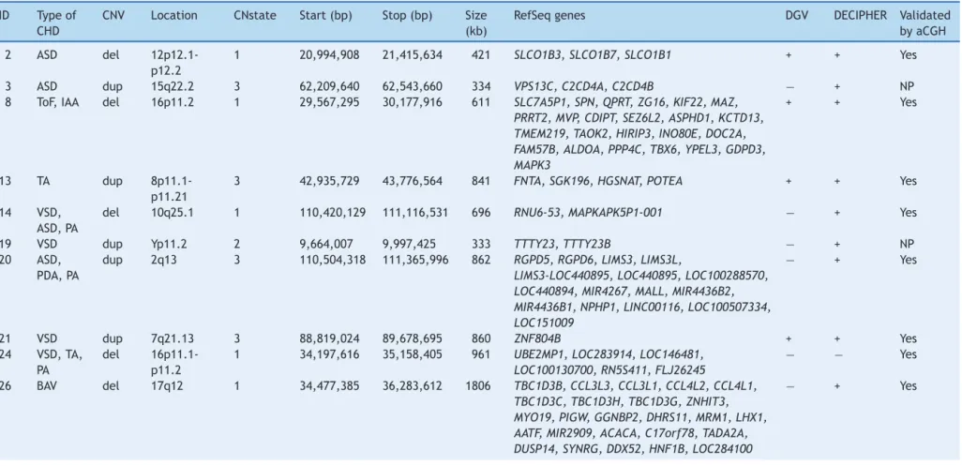Click the 'DGV' column header
962x466 pixels.
(797, 16)
